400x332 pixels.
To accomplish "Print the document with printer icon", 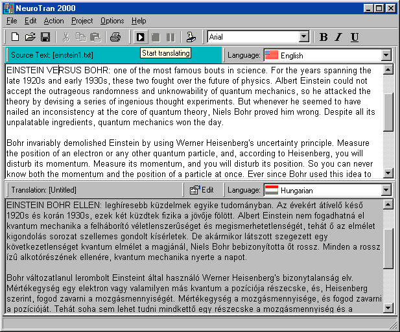I will click(115, 37).
